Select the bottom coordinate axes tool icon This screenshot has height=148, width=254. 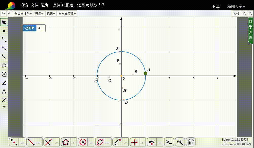[134, 142]
